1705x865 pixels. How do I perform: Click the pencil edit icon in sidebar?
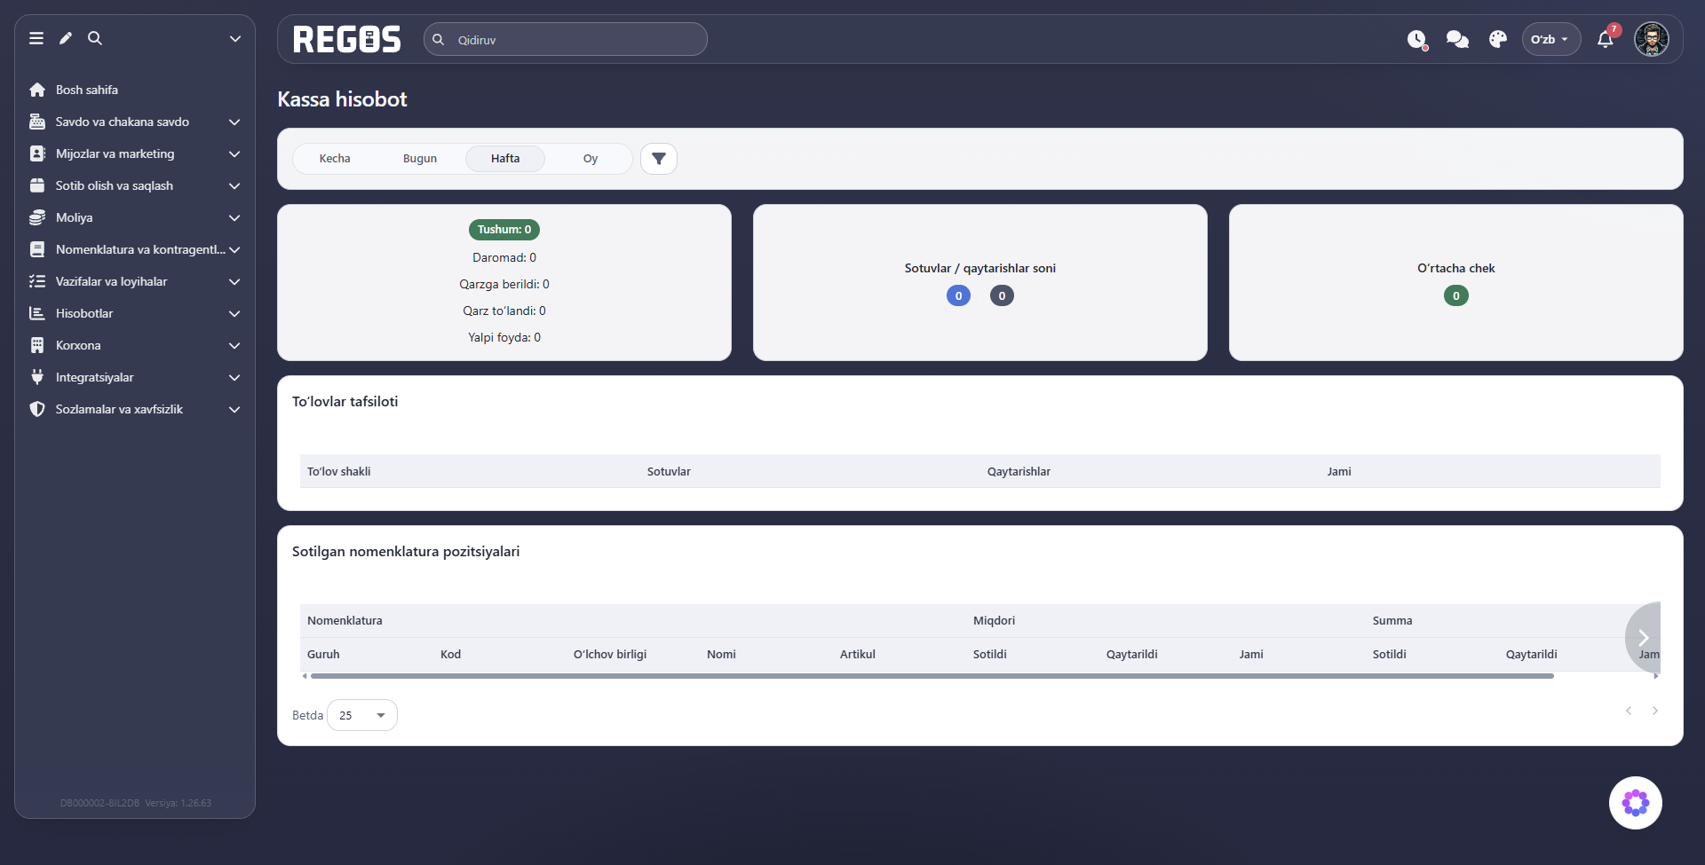click(x=66, y=38)
